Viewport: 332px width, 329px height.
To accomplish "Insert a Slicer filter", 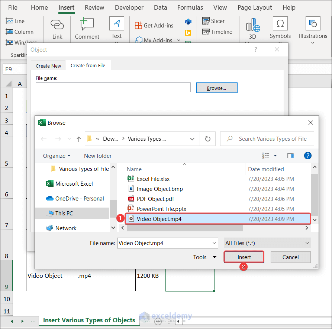I will (x=213, y=21).
